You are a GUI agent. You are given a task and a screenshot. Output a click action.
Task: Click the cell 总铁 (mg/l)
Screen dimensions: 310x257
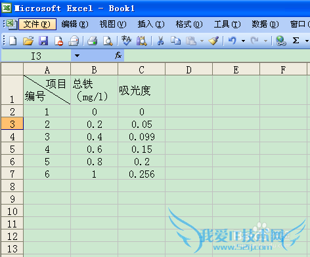[95, 90]
